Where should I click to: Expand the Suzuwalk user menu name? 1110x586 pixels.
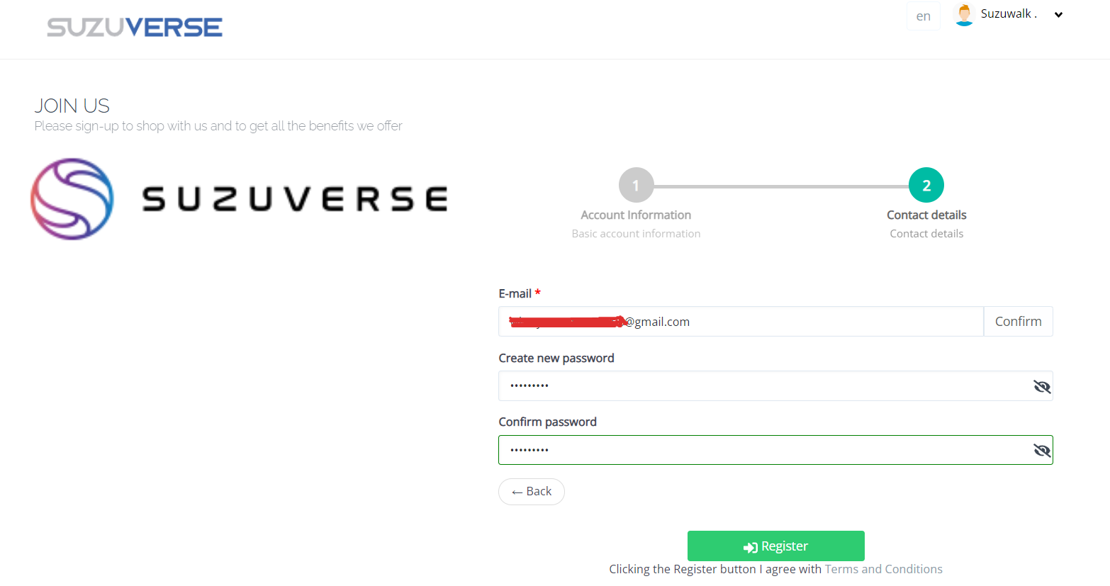(1008, 14)
